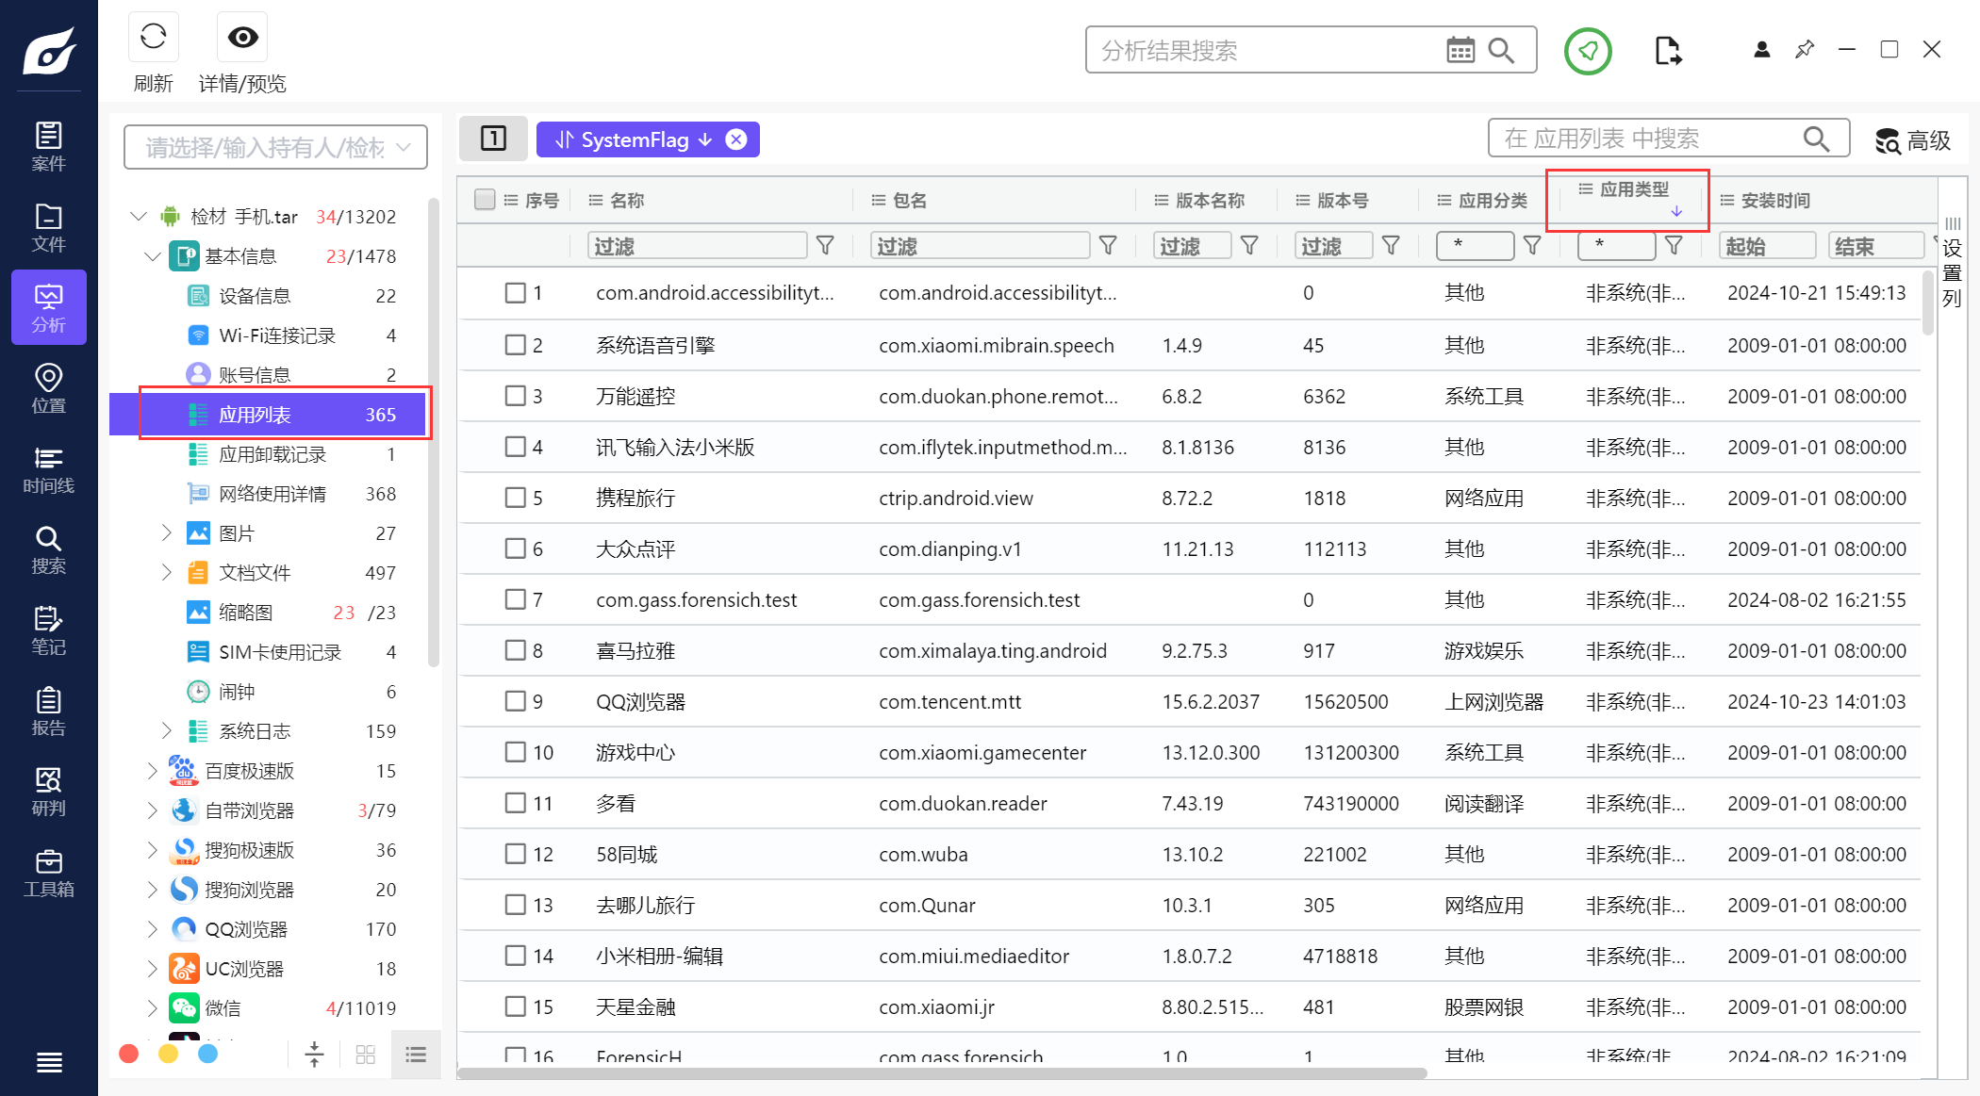This screenshot has height=1096, width=1980.
Task: Open the 持有人/检材 selection dropdown
Action: click(275, 147)
